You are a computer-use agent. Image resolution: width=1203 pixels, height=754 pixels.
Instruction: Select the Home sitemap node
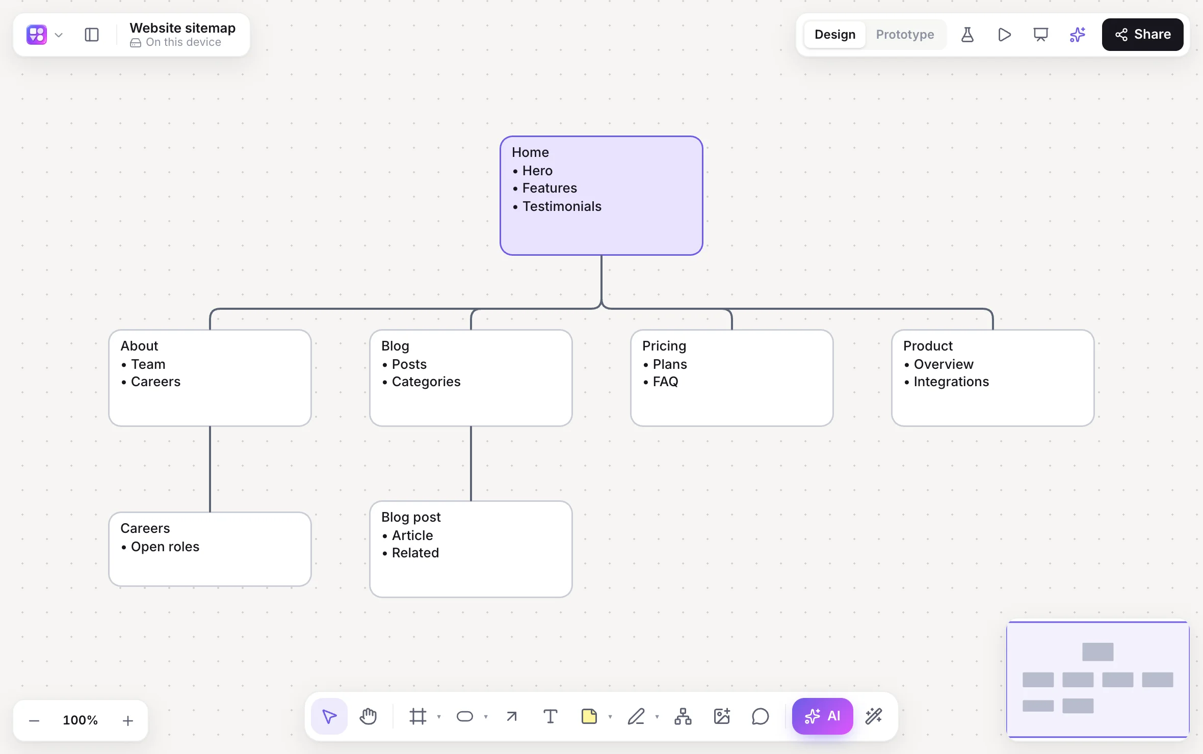tap(601, 196)
